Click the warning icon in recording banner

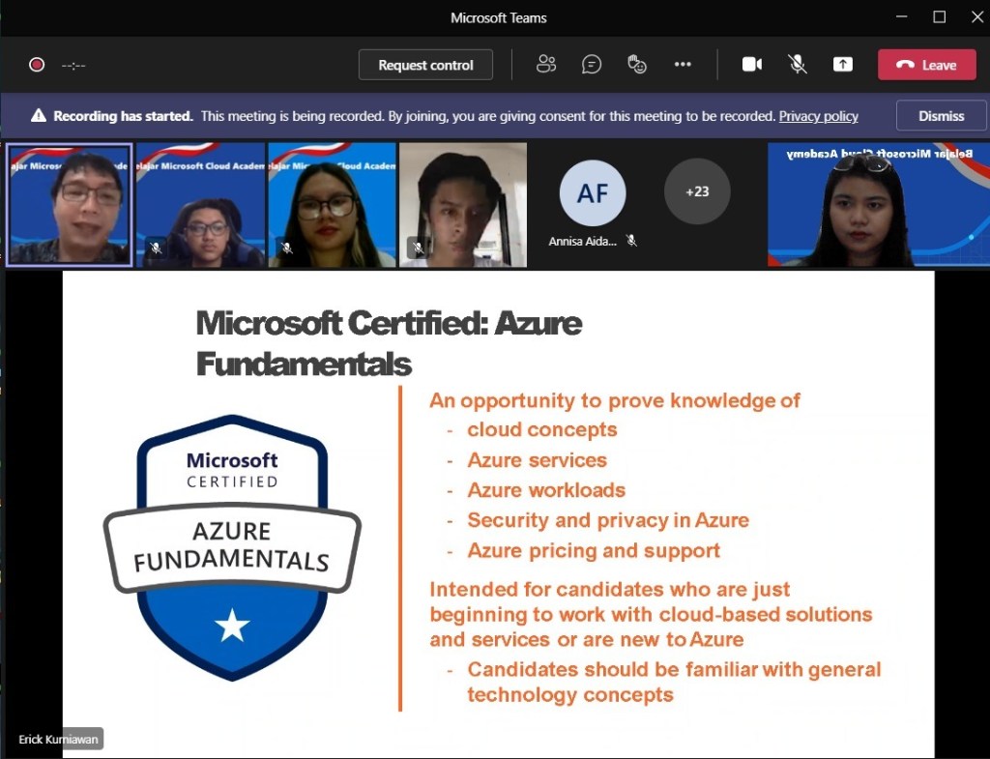click(39, 116)
